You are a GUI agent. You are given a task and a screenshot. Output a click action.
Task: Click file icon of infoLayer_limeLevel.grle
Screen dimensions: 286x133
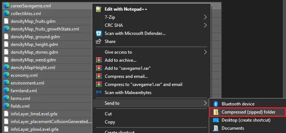pos(6,114)
